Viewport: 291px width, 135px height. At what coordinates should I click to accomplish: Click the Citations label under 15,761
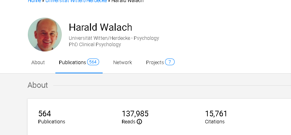[x=215, y=122]
